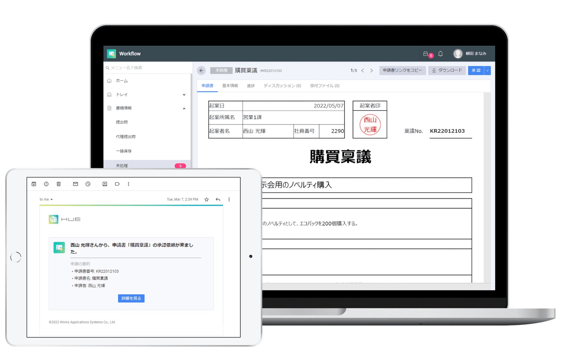Open the notification bell

click(440, 54)
